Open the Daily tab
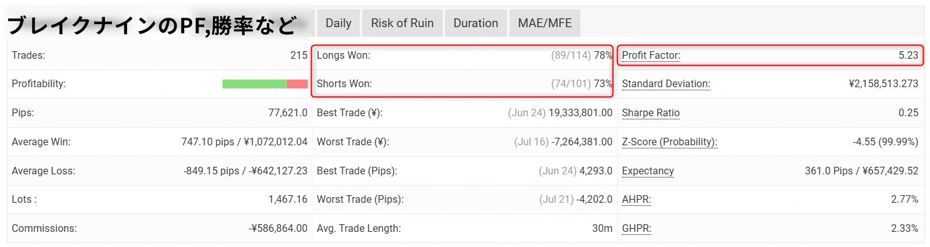This screenshot has width=930, height=247. [338, 23]
